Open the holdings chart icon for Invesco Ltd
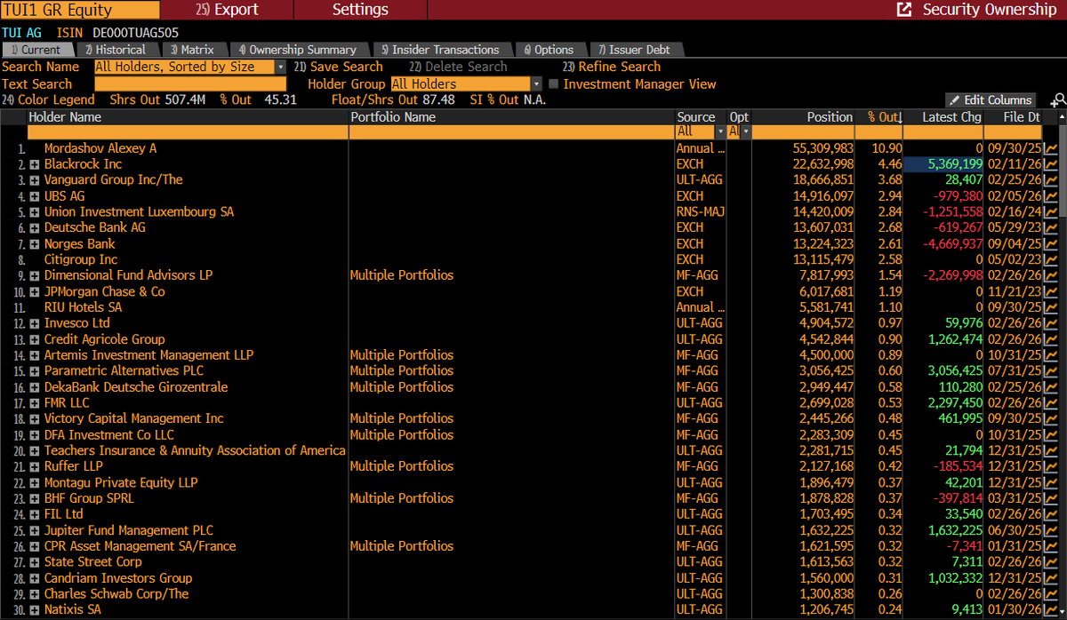The image size is (1067, 620). click(1051, 323)
